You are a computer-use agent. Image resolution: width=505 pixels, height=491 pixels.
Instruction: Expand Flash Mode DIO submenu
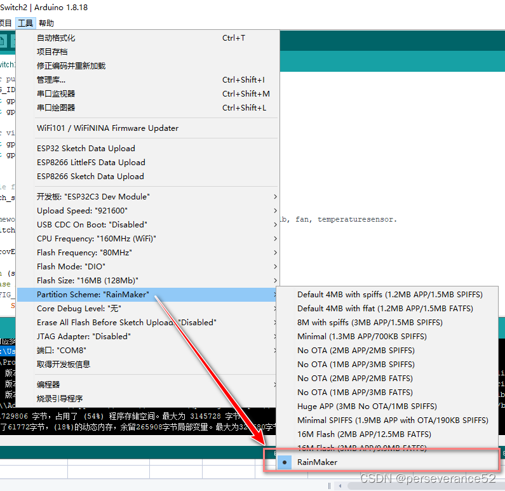[x=147, y=267]
